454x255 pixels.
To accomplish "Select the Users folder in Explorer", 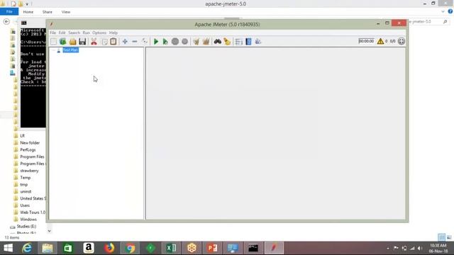I will pos(25,205).
